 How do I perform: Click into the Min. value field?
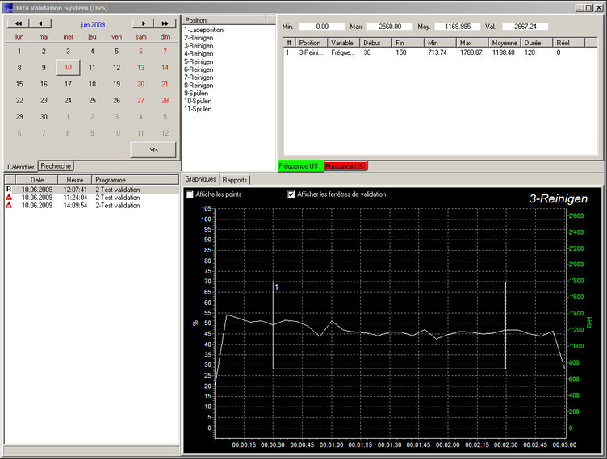322,27
